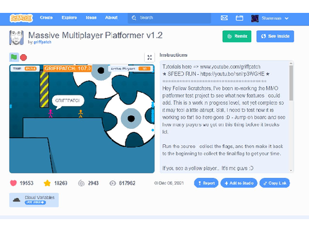Image resolution: width=309 pixels, height=232 pixels.
Task: Click the remixes count 2943
Action: [93, 183]
